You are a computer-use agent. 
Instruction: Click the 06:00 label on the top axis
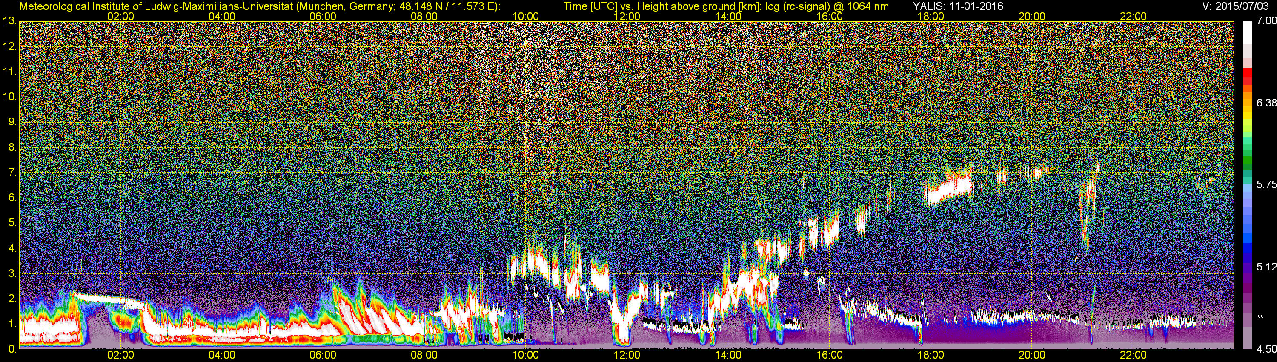click(x=323, y=16)
